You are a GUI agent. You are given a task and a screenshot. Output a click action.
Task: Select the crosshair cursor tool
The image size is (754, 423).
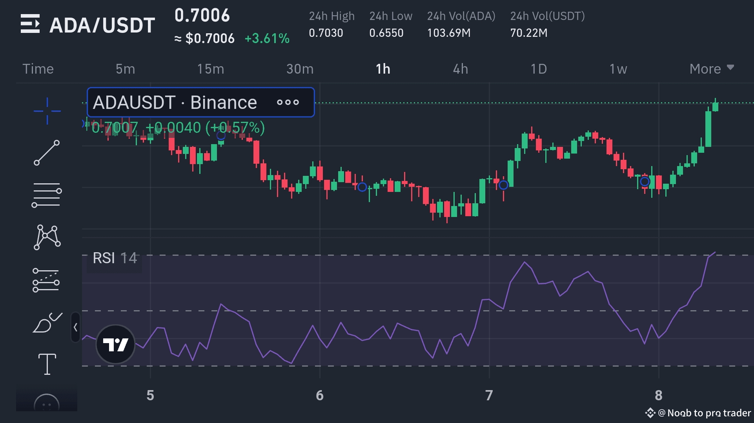tap(47, 111)
